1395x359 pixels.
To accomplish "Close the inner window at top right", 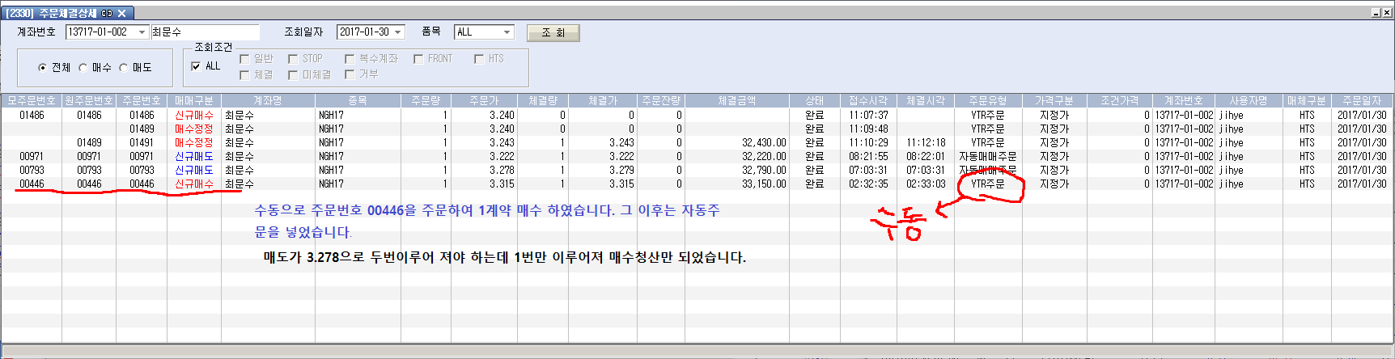I will coord(1387,13).
